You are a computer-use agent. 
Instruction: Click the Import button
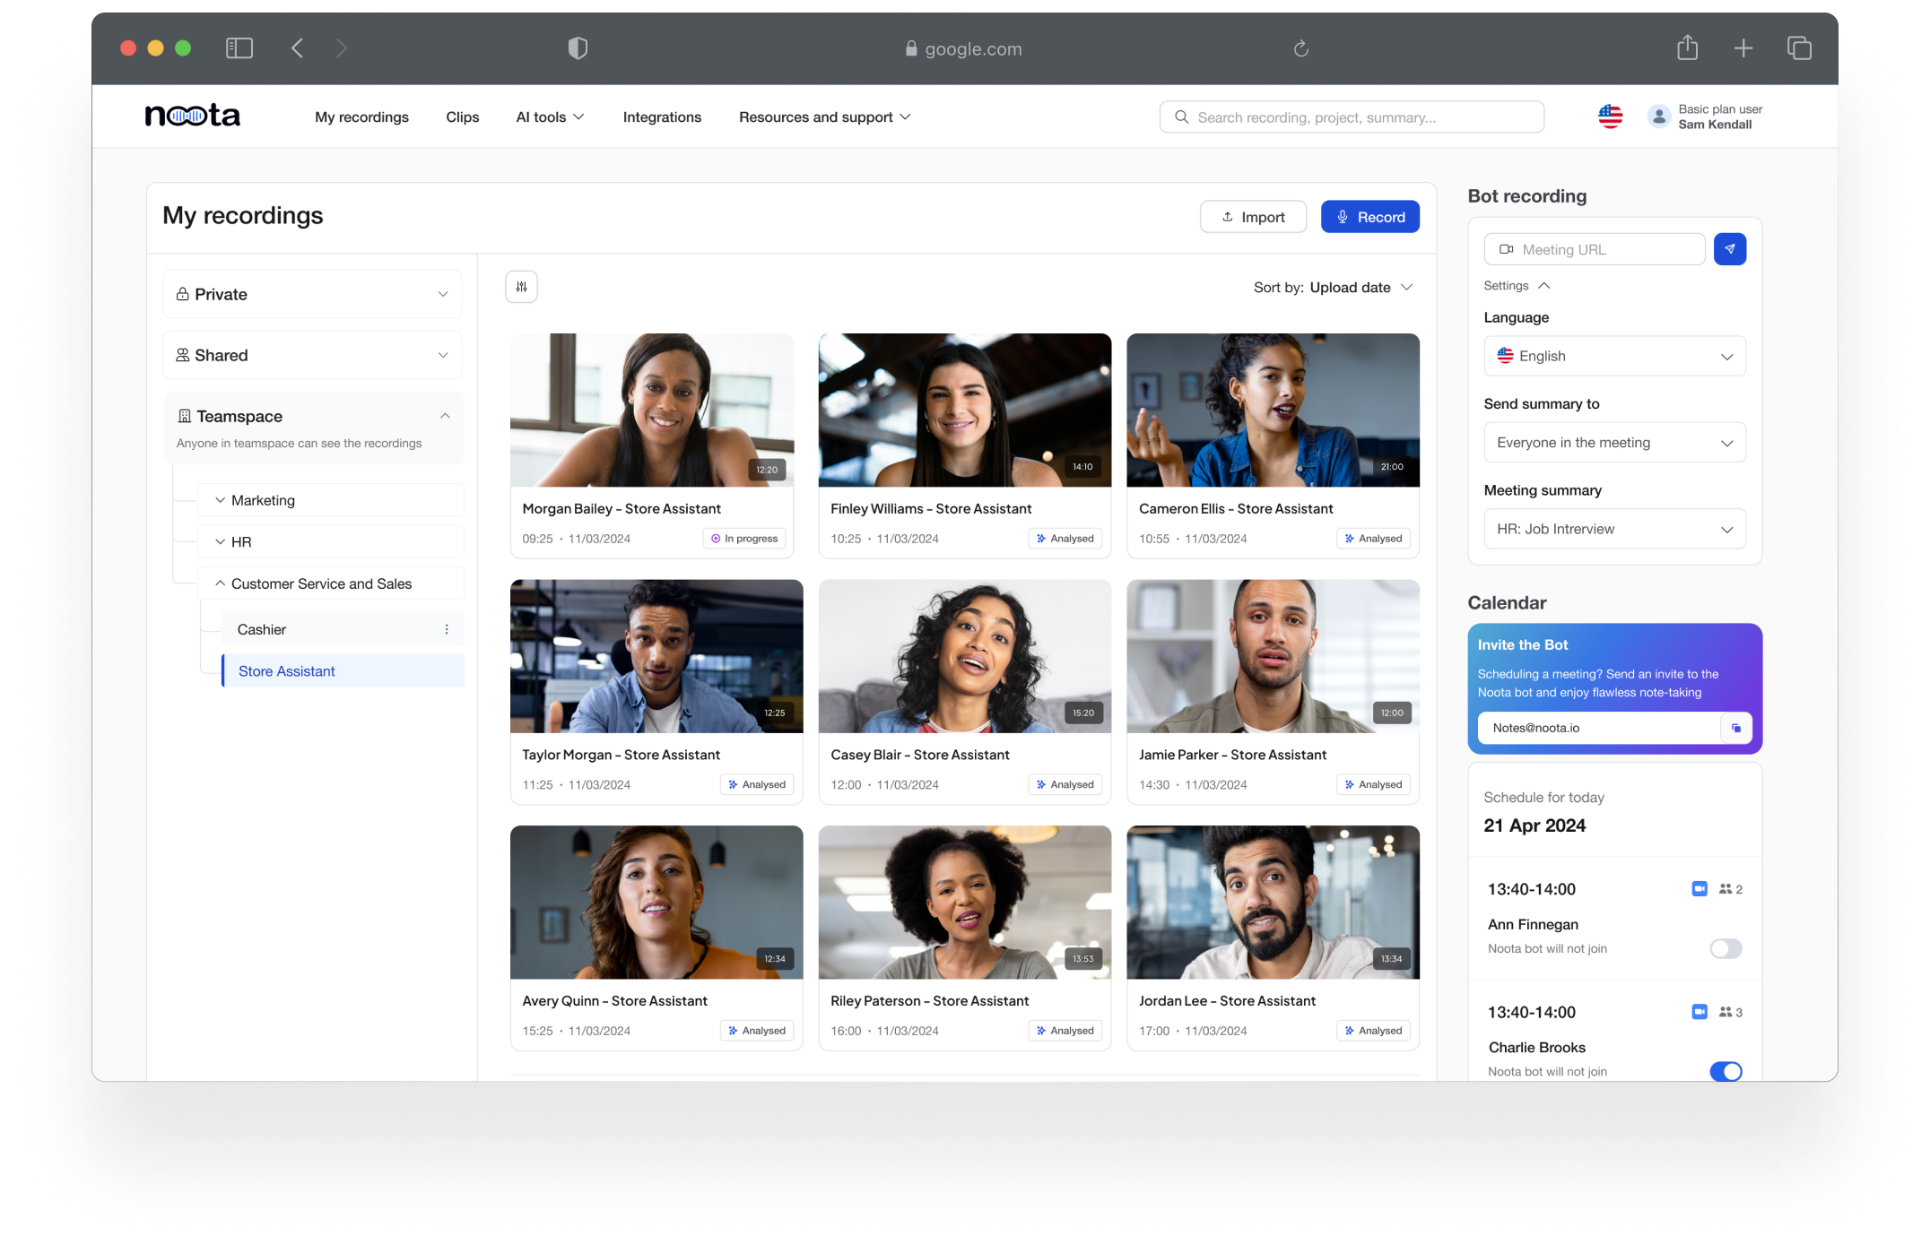1252,217
